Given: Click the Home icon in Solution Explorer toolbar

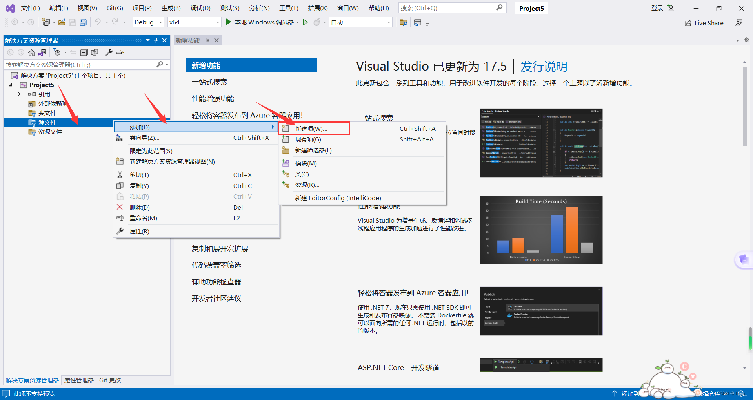Looking at the screenshot, I should pyautogui.click(x=32, y=52).
